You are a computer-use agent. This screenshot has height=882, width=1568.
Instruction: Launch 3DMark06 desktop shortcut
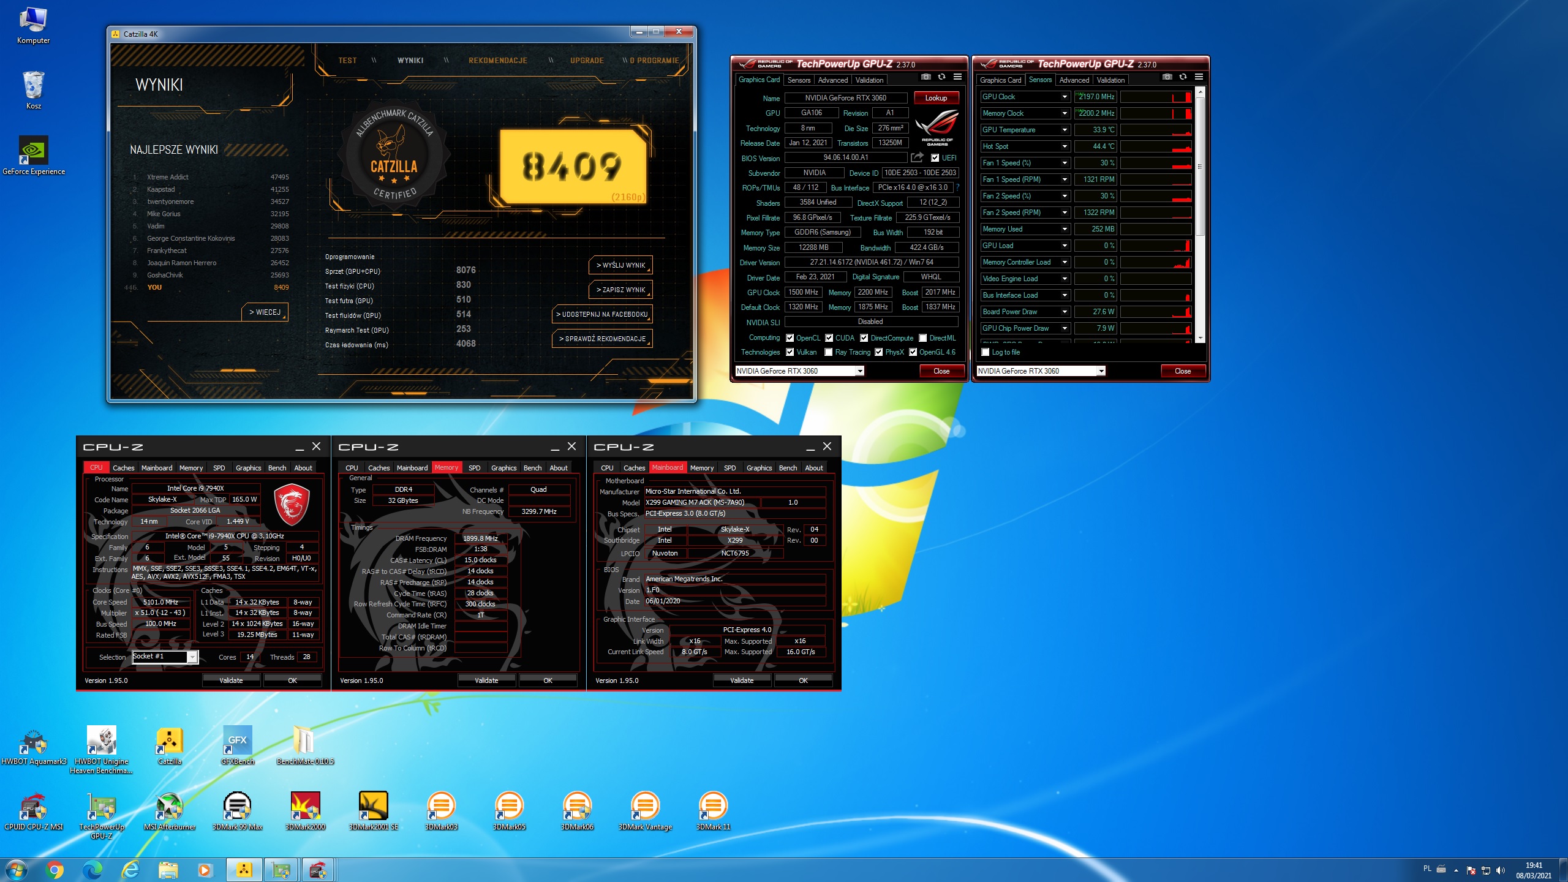pyautogui.click(x=577, y=812)
